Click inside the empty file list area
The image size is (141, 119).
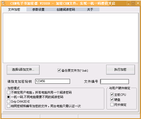pyautogui.click(x=70, y=38)
